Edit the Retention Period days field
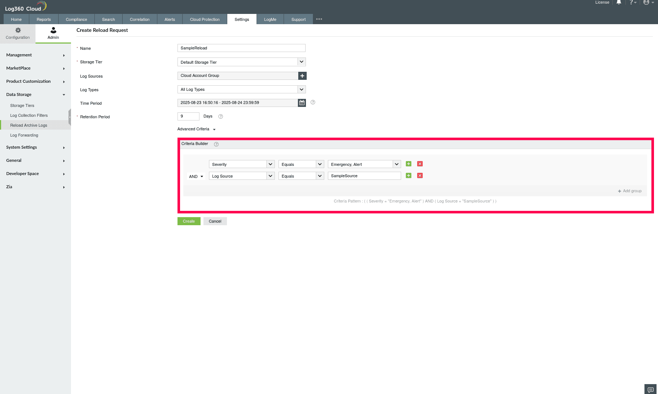 coord(188,116)
